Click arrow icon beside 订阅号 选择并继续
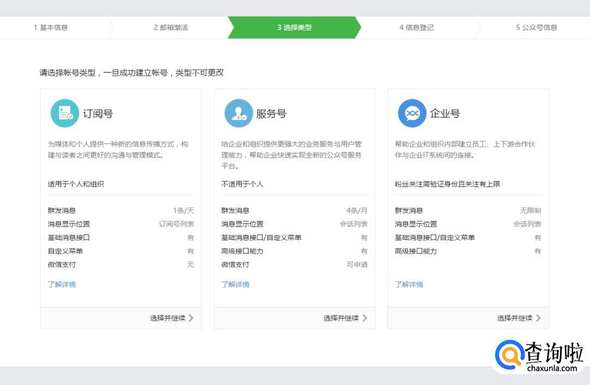This screenshot has height=385, width=590. 191,318
